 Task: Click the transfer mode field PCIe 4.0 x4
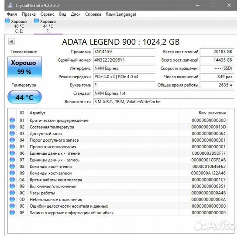click(124, 76)
